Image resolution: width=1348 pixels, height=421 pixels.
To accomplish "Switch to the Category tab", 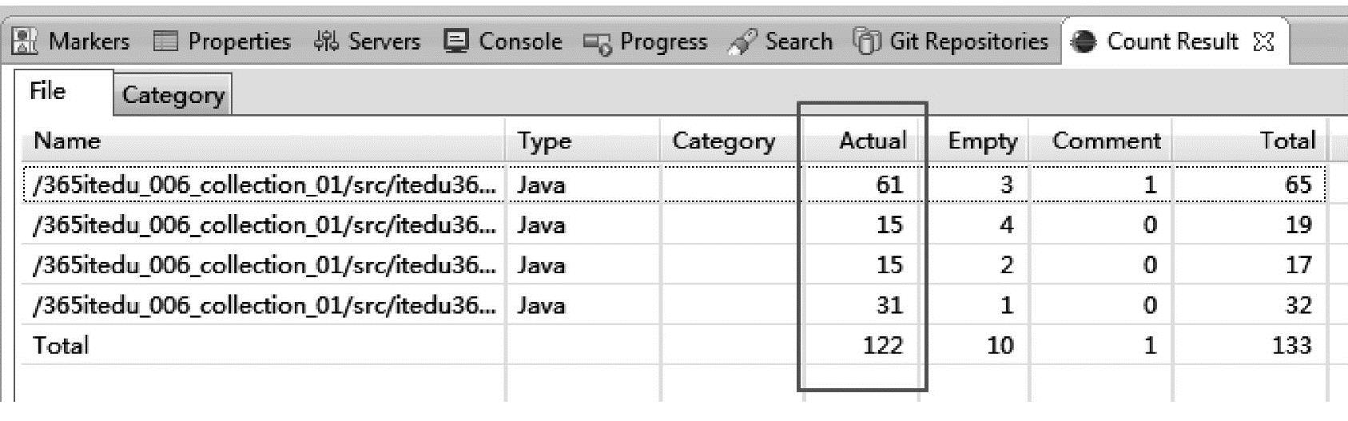I will (173, 95).
